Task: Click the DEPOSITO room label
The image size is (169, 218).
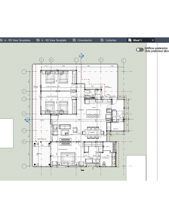Action: [x=116, y=129]
